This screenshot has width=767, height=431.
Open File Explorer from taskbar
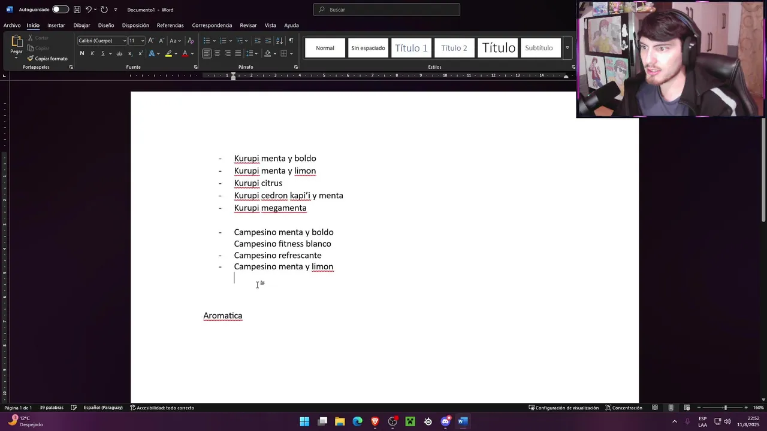click(340, 421)
